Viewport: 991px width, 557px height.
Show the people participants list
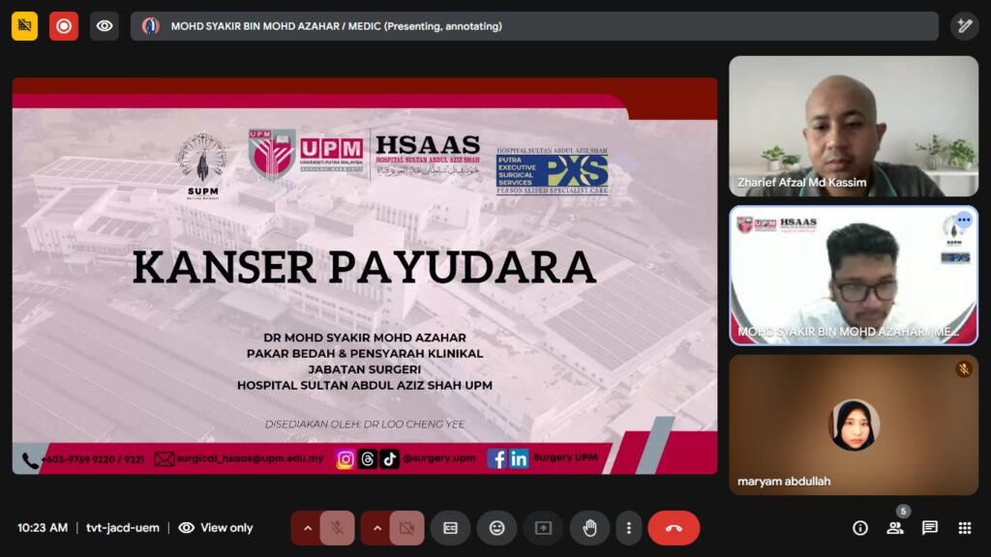tap(895, 528)
